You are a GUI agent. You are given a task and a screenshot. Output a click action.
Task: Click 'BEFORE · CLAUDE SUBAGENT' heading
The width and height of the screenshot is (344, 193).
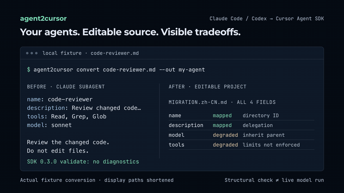(x=66, y=86)
